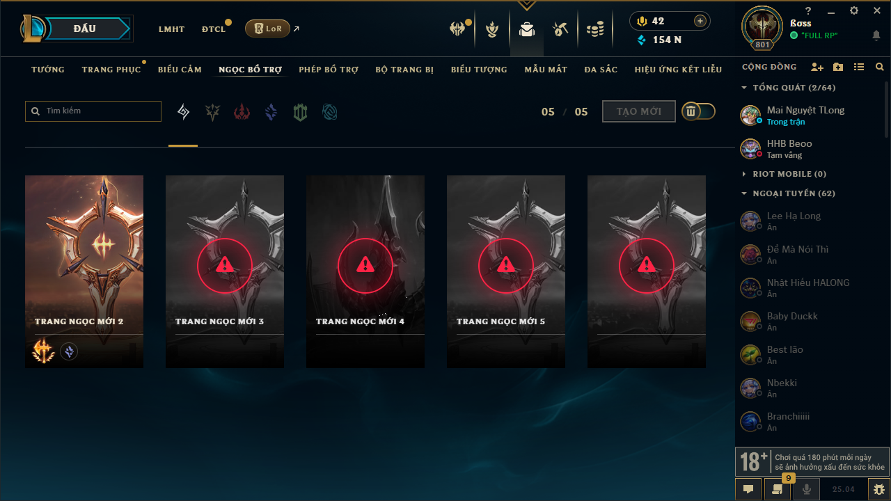Open the TRANG PHỤC tab
This screenshot has height=501, width=891.
pos(111,70)
